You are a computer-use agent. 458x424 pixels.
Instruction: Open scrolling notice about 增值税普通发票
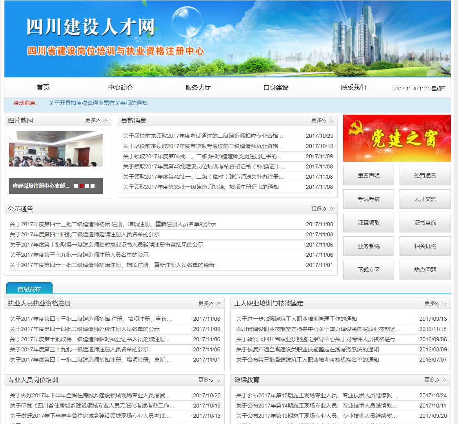coord(98,103)
